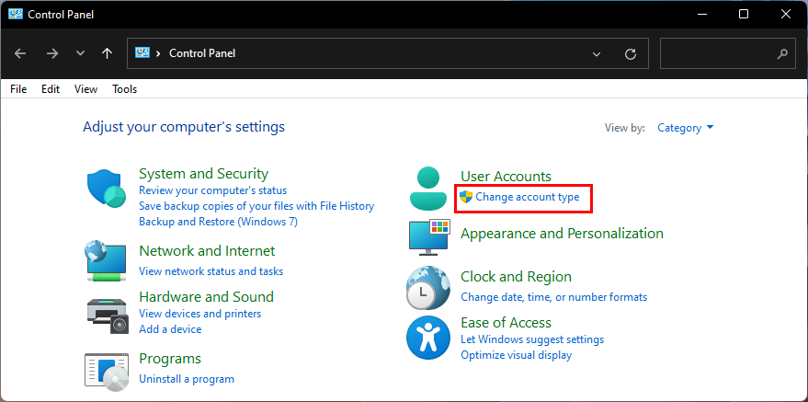The height and width of the screenshot is (402, 808).
Task: Open System and Security heading
Action: point(203,174)
